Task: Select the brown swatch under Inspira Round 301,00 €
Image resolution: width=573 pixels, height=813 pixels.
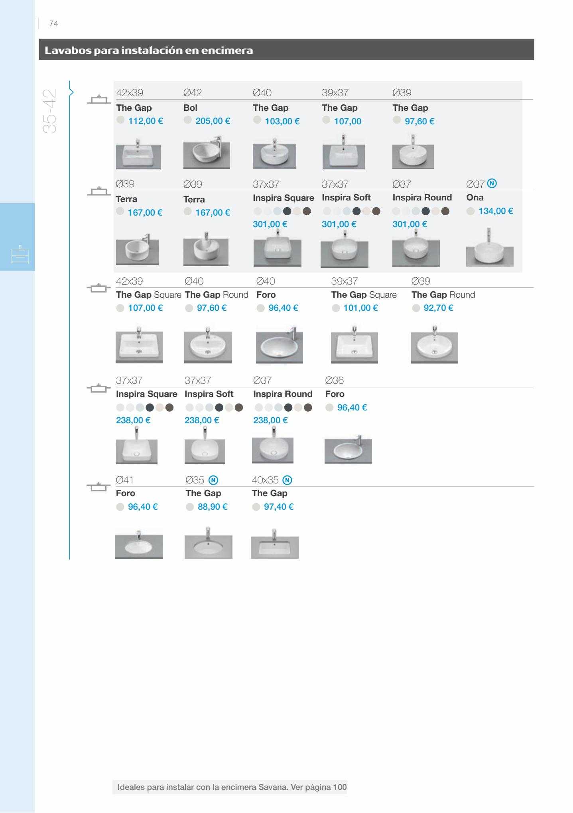Action: coord(445,211)
